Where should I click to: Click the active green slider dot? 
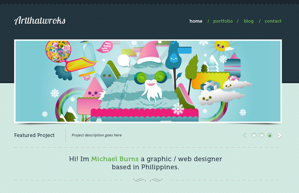[270, 136]
